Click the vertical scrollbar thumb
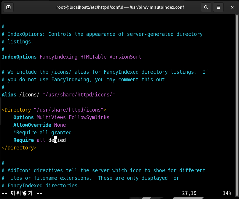 237,105
